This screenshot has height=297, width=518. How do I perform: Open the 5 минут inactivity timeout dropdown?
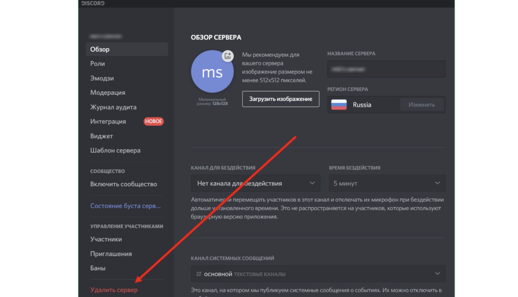point(387,183)
